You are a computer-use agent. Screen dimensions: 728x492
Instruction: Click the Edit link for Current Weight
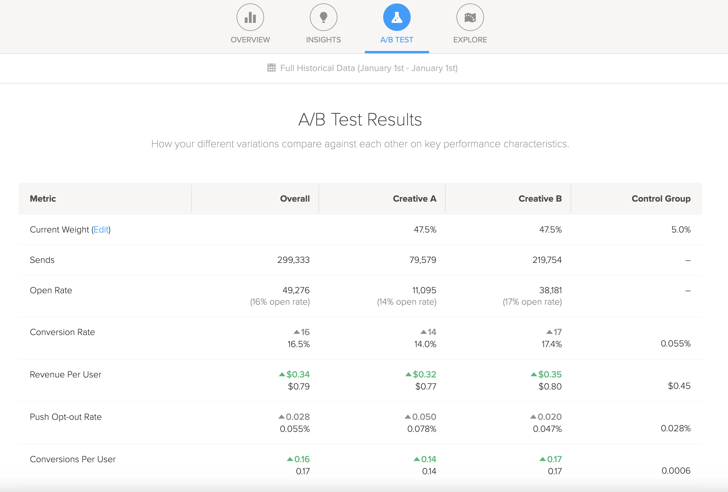point(101,230)
